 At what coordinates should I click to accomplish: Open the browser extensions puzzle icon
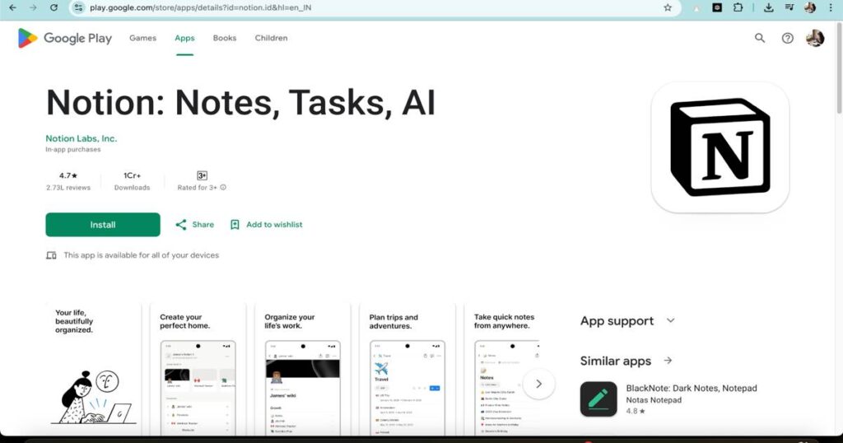point(738,7)
